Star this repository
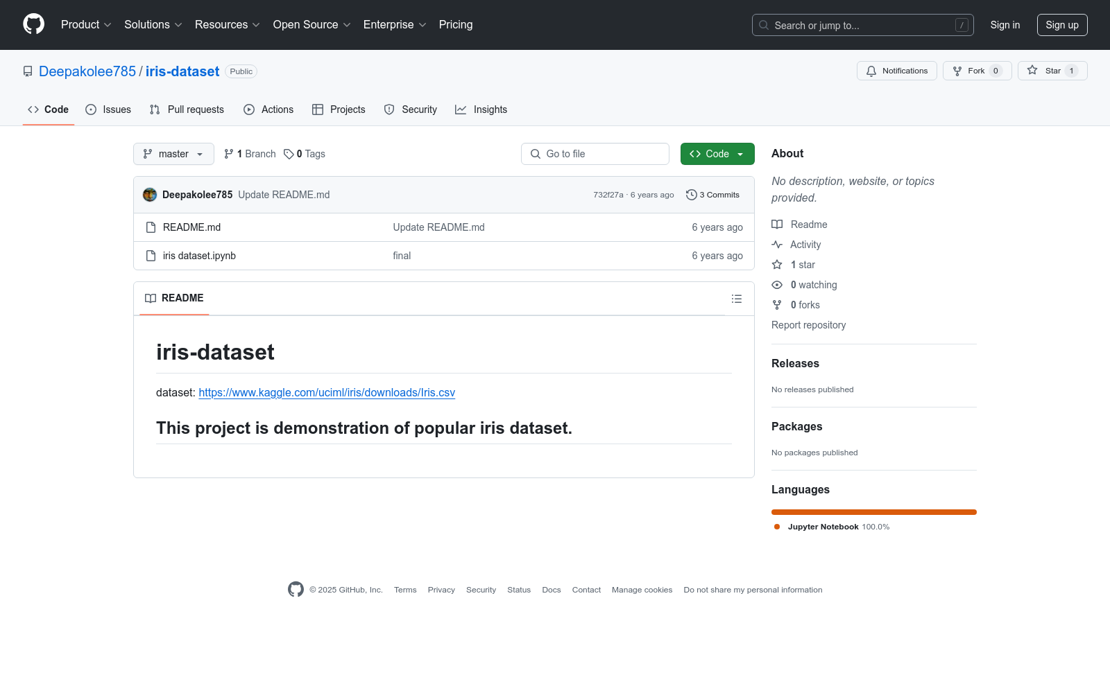This screenshot has width=1110, height=693. [x=1052, y=71]
